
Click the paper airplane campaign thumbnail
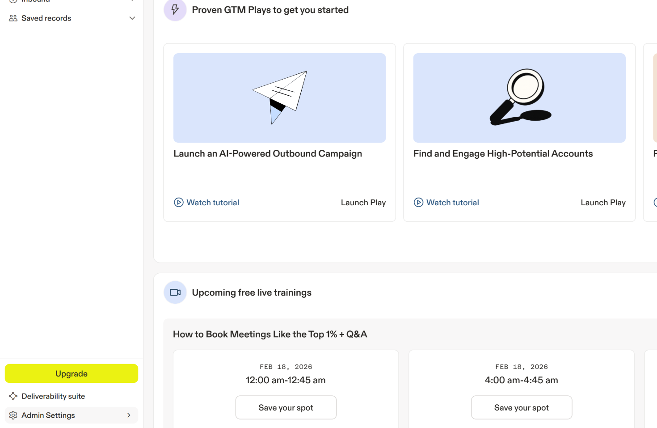point(279,98)
